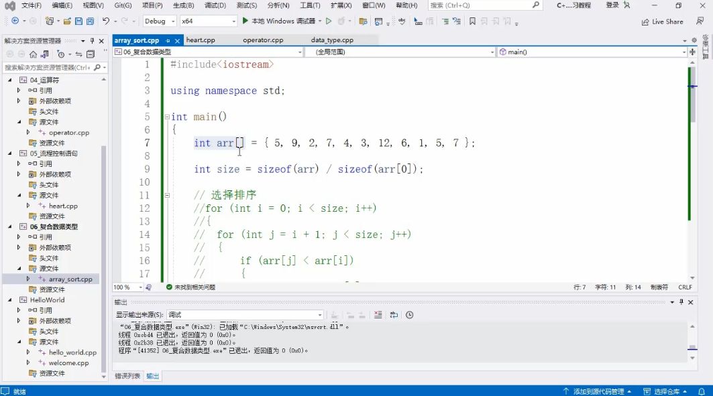
Task: Collapse the HelloWorld project node
Action: click(10, 300)
